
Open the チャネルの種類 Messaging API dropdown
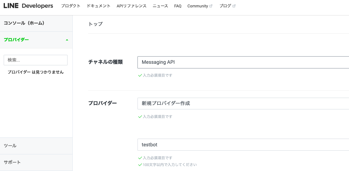243,62
